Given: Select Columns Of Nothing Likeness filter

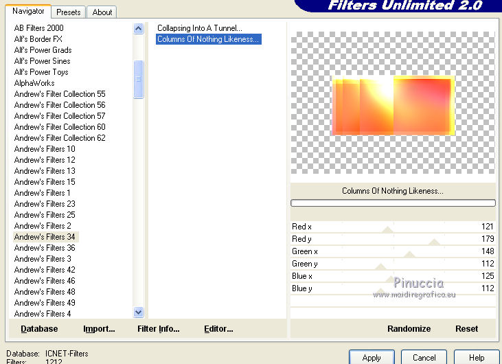Looking at the screenshot, I should pyautogui.click(x=208, y=39).
